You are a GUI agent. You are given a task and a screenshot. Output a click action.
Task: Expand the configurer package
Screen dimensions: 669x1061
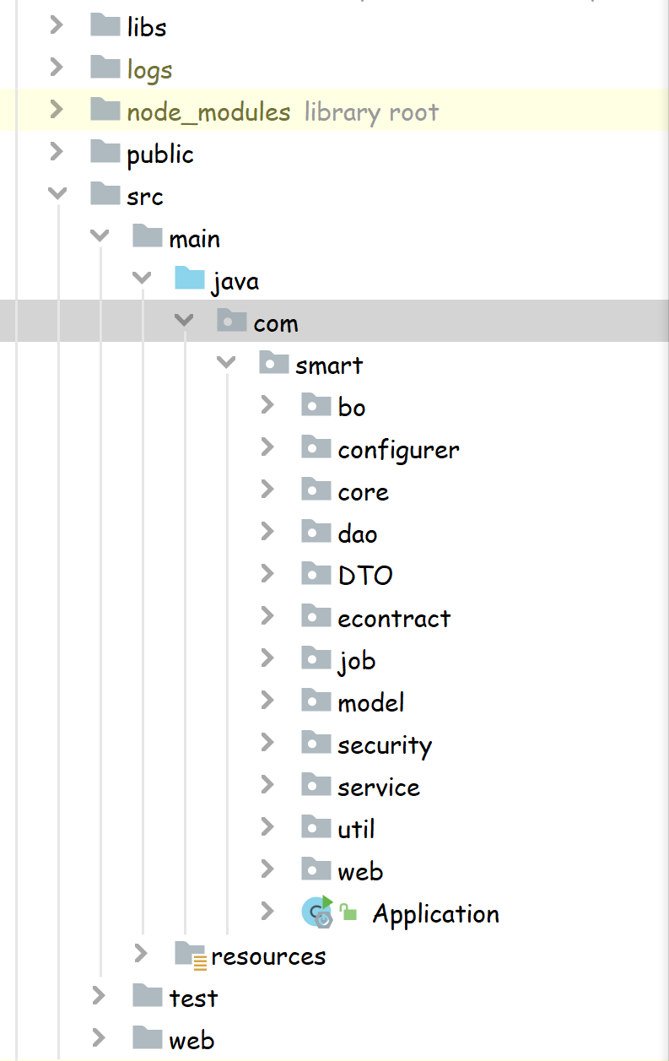point(267,447)
